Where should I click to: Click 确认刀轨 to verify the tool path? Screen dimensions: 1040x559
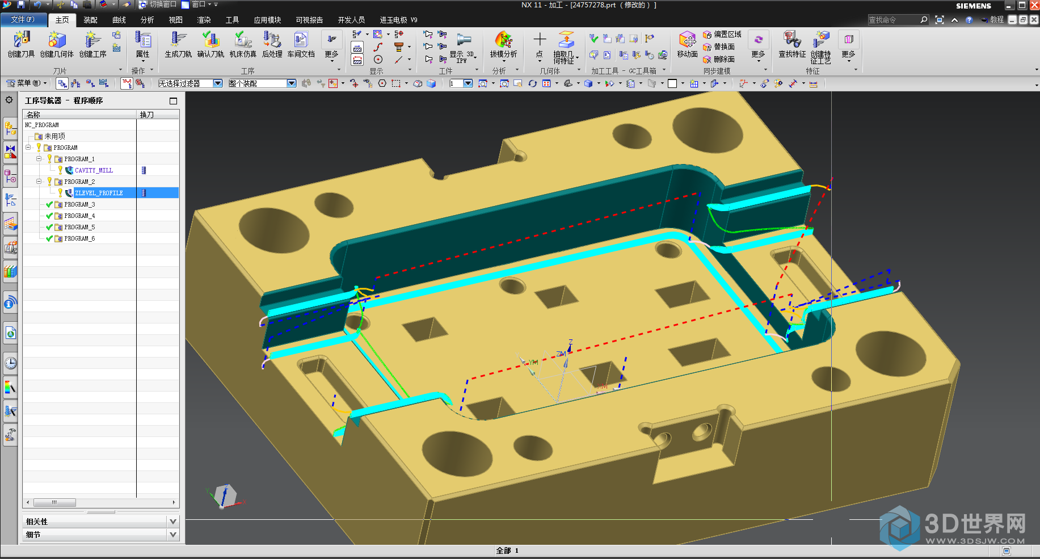pos(210,44)
